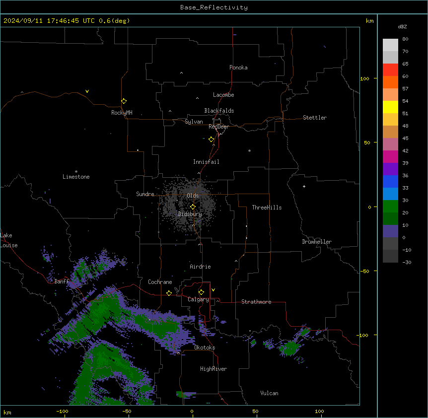This screenshot has width=428, height=418.
Task: Click the 50 tick on right axis
Action: point(367,142)
